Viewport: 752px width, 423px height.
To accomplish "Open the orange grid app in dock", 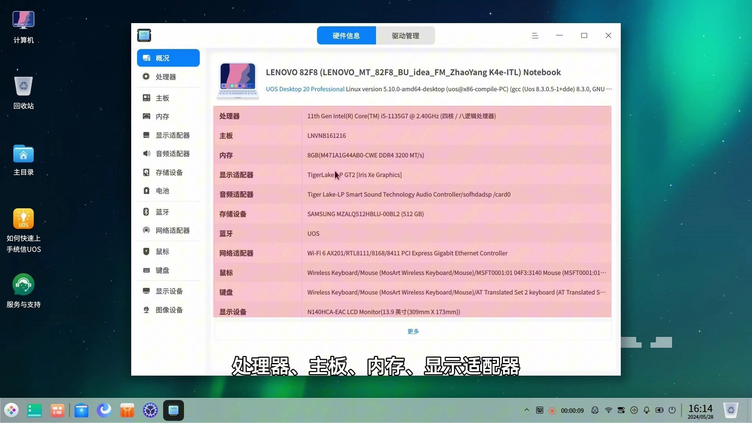I will 57,410.
